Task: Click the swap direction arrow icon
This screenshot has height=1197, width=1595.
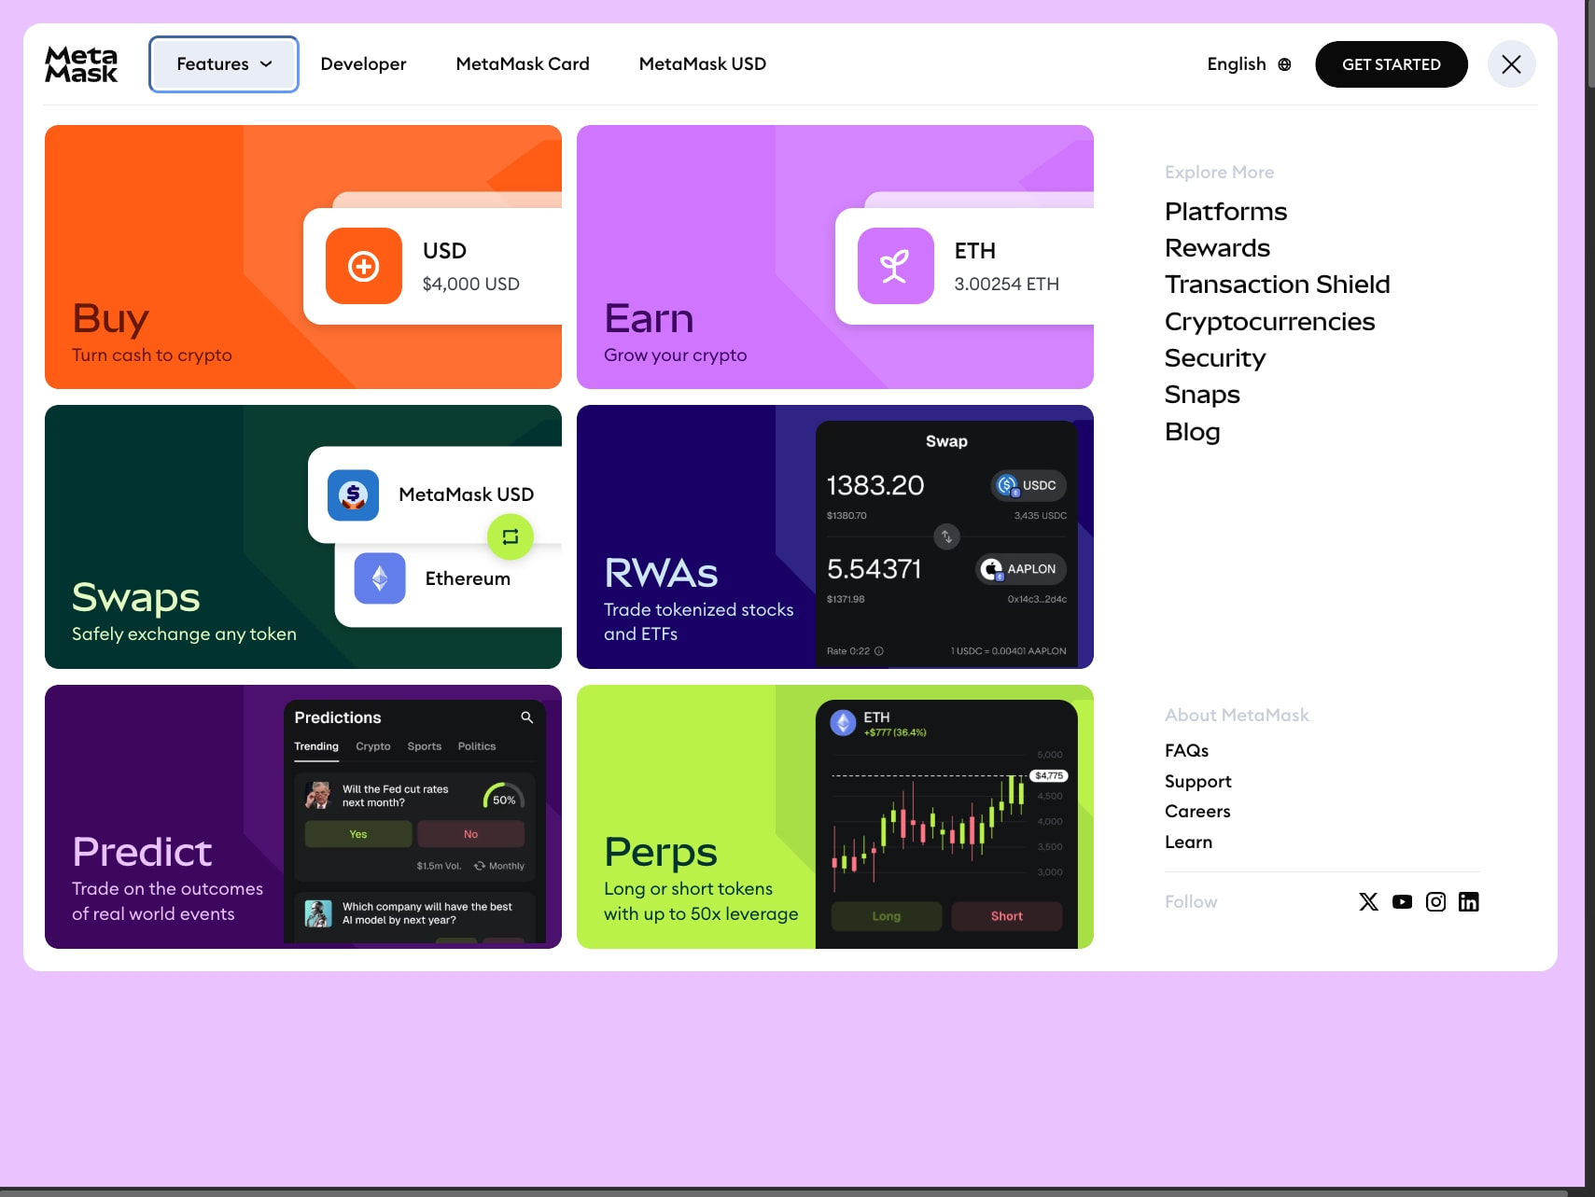Action: point(946,536)
